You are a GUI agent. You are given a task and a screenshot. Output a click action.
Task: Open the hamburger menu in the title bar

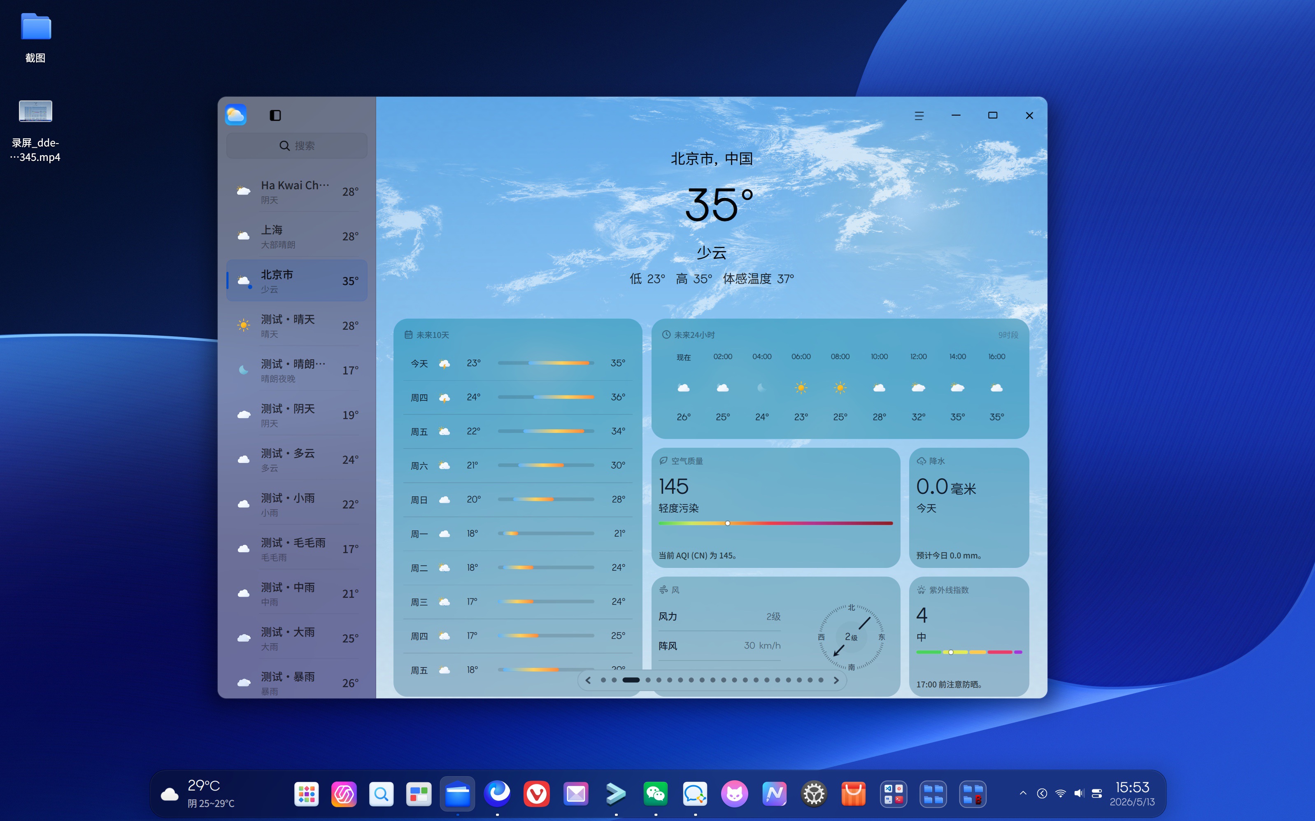919,116
